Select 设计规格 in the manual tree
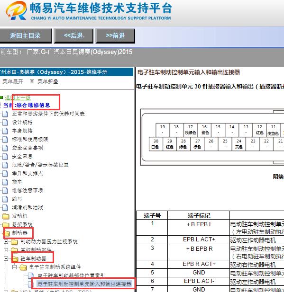The width and height of the screenshot is (284, 292). (x=22, y=123)
